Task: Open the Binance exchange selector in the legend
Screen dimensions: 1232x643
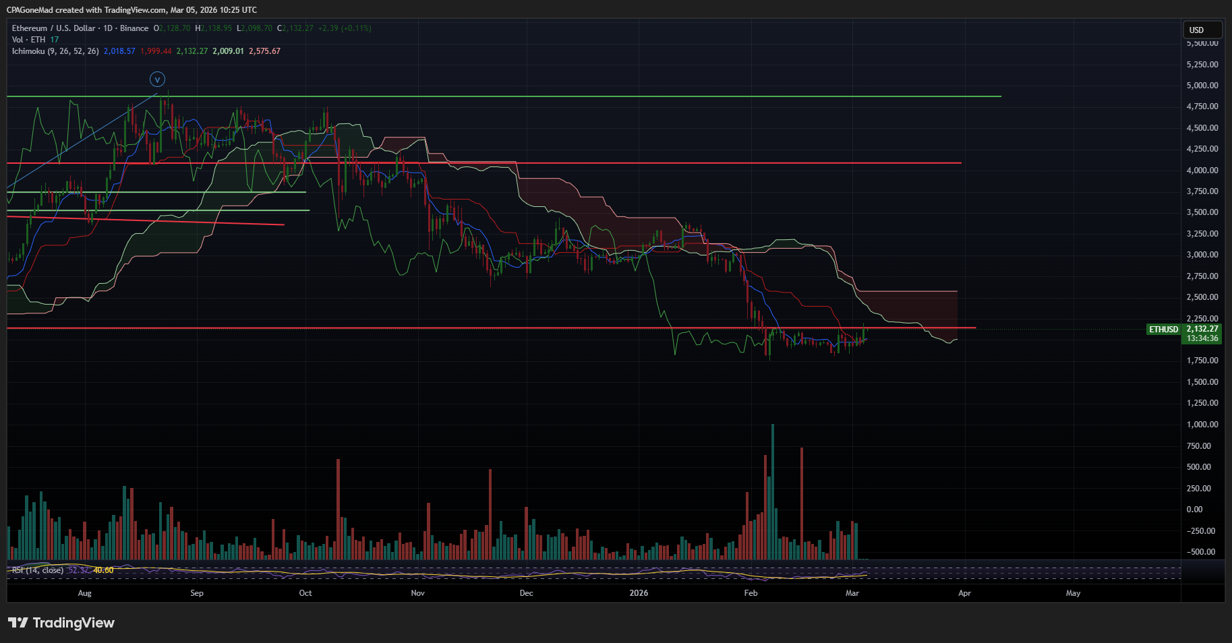Action: pyautogui.click(x=134, y=28)
